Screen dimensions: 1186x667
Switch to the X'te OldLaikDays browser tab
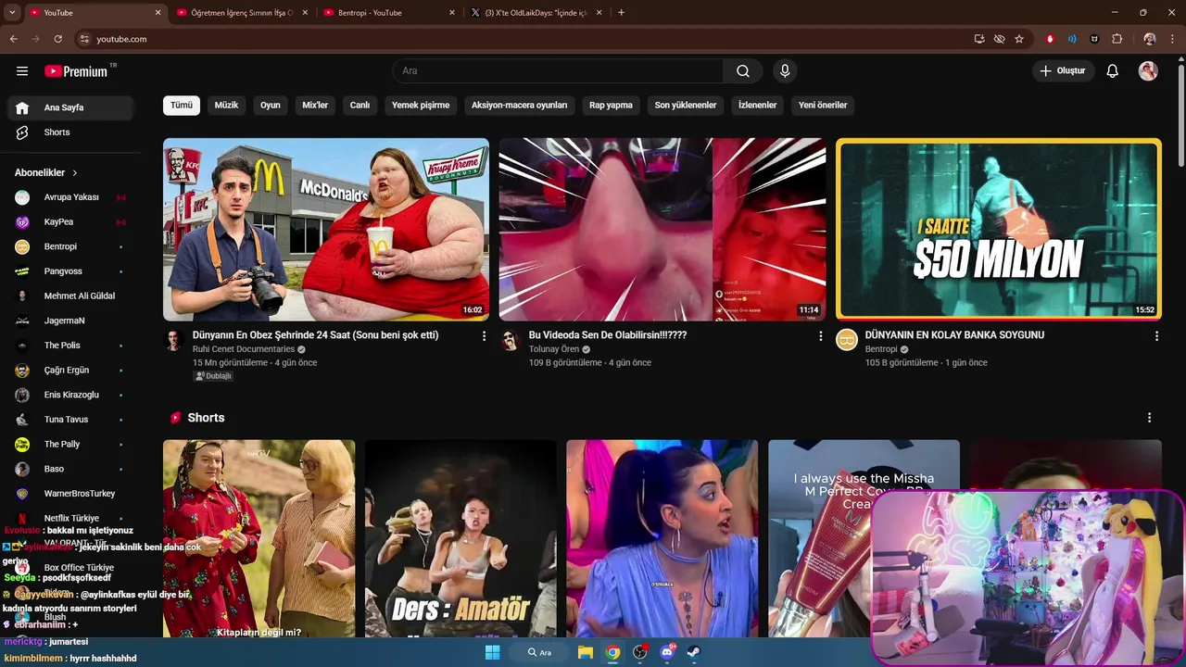536,13
